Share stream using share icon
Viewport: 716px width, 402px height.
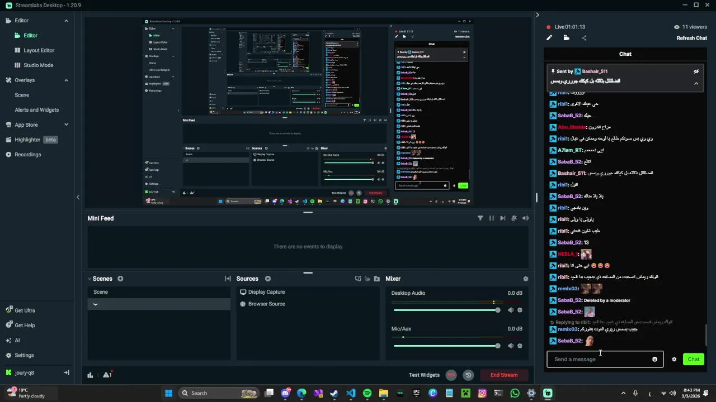click(584, 38)
